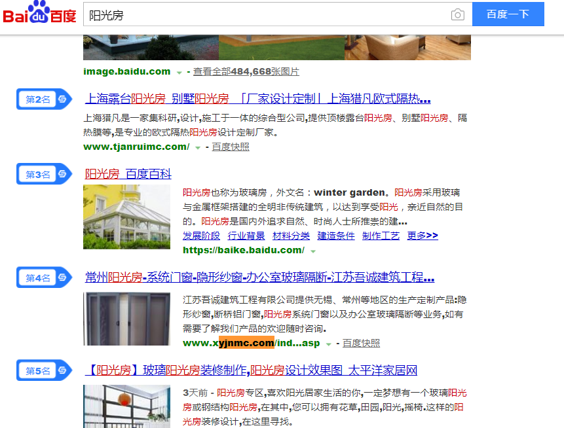Open the 阳光房_百度百科 result title

pos(128,174)
